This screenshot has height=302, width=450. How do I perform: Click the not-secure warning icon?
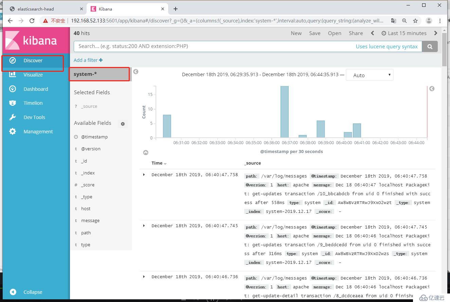point(46,21)
